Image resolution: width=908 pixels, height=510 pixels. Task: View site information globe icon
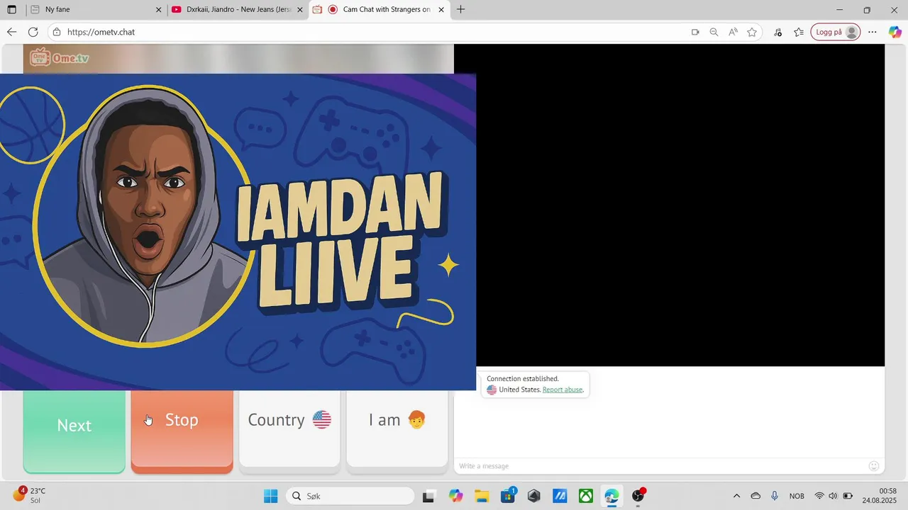coord(57,32)
